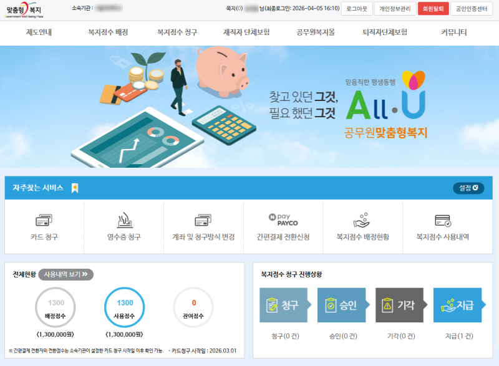Click the 사용점수 1300 circle
499x366 pixels.
(124, 307)
